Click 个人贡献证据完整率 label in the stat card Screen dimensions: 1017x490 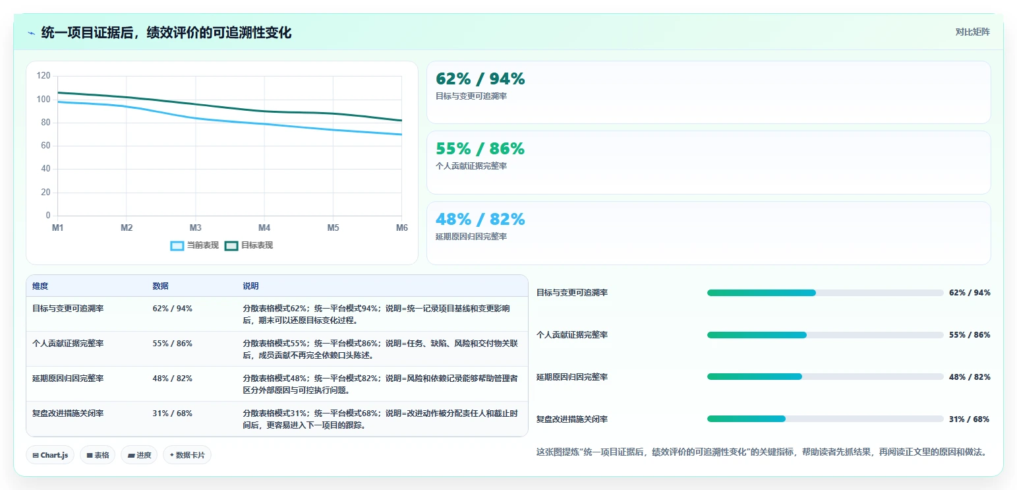coord(471,166)
